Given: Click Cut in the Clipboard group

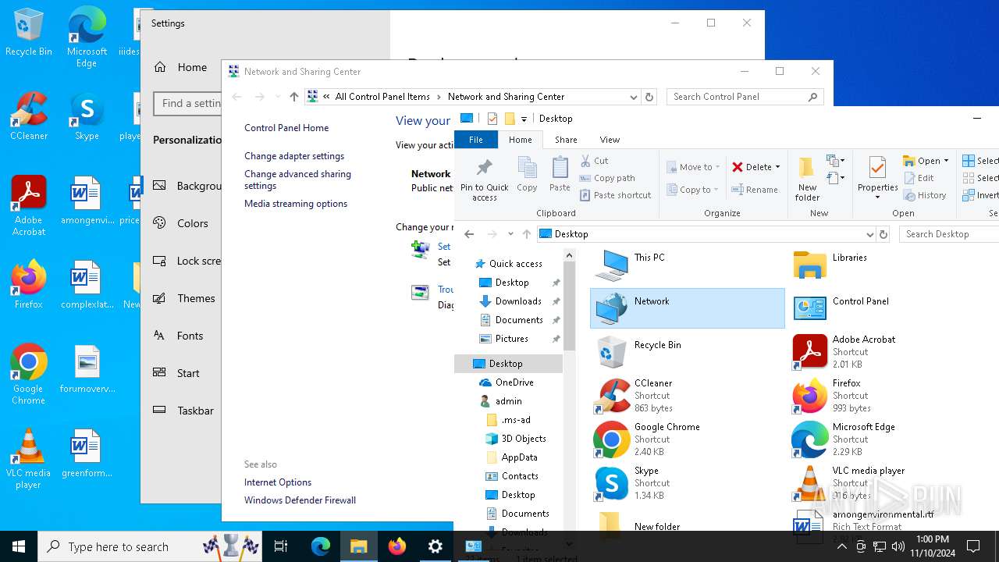Looking at the screenshot, I should tap(594, 161).
